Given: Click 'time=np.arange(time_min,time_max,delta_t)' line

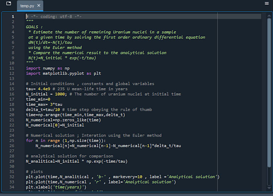Looking at the screenshot, I should [x=75, y=115].
